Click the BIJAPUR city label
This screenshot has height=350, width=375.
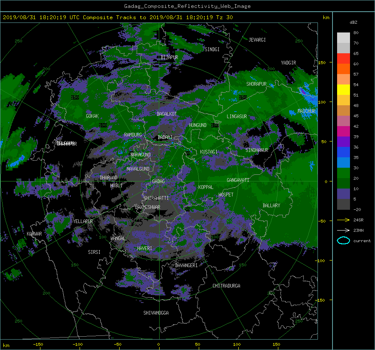click(169, 57)
